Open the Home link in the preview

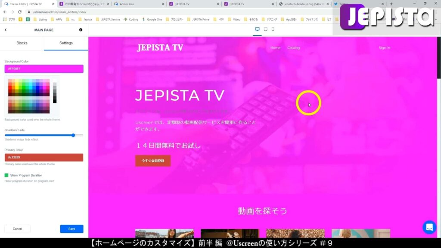point(275,48)
